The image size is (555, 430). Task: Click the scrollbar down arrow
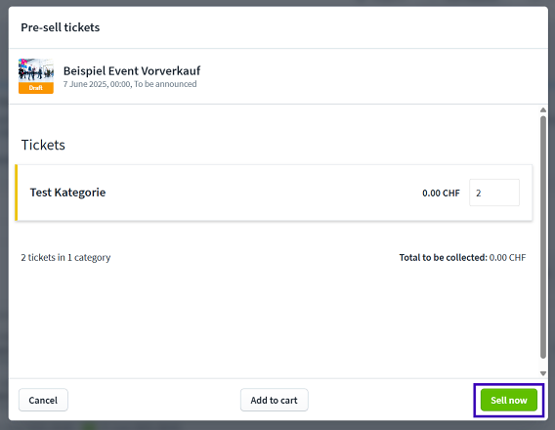(543, 373)
